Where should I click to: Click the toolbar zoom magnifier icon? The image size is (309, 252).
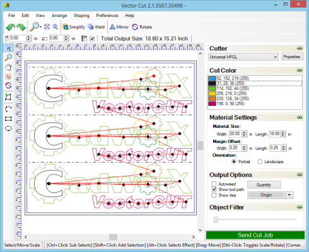click(34, 26)
